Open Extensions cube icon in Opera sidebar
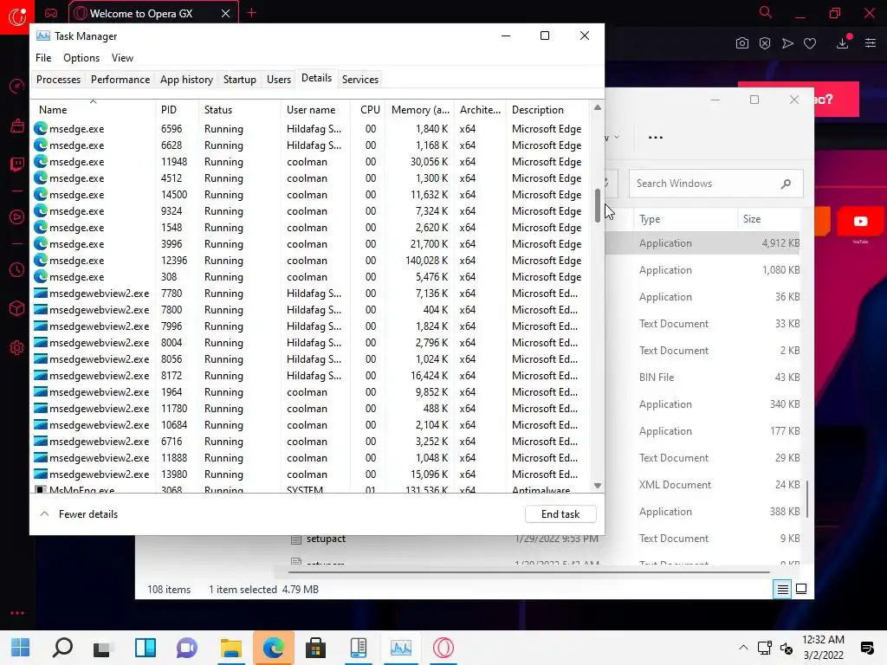This screenshot has width=887, height=665. [17, 309]
